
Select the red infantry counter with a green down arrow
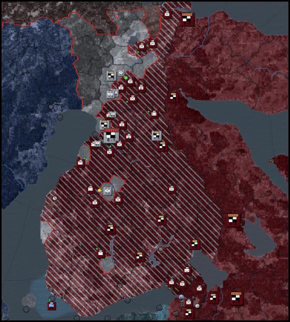154,114
